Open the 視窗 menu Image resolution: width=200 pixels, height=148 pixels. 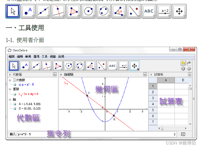tap(53, 56)
